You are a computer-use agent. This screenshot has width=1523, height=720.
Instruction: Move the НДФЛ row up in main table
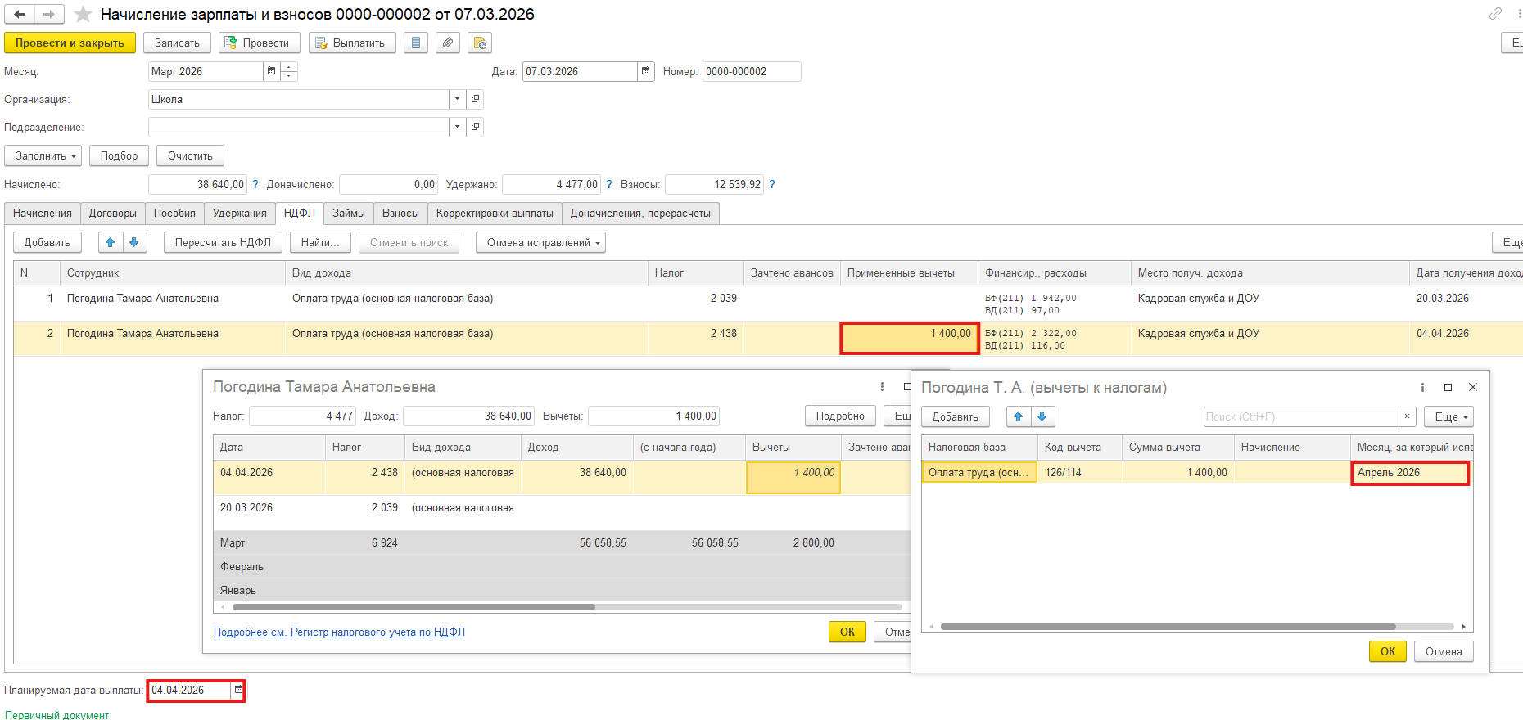pos(111,242)
